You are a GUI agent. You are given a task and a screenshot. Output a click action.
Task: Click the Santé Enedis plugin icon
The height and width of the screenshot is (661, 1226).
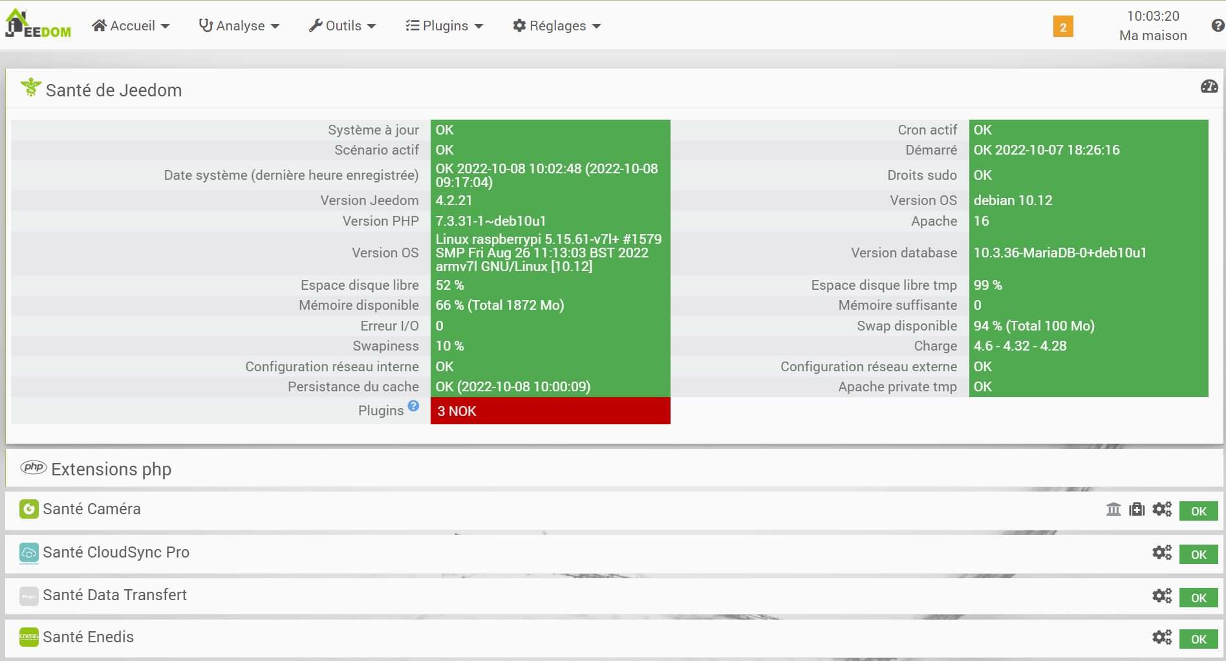28,637
